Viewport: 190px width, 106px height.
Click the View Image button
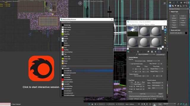pyautogui.click(x=137, y=84)
